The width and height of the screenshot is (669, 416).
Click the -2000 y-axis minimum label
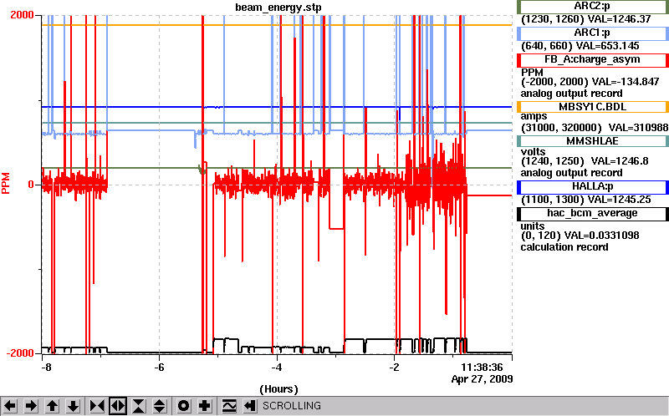pos(19,353)
